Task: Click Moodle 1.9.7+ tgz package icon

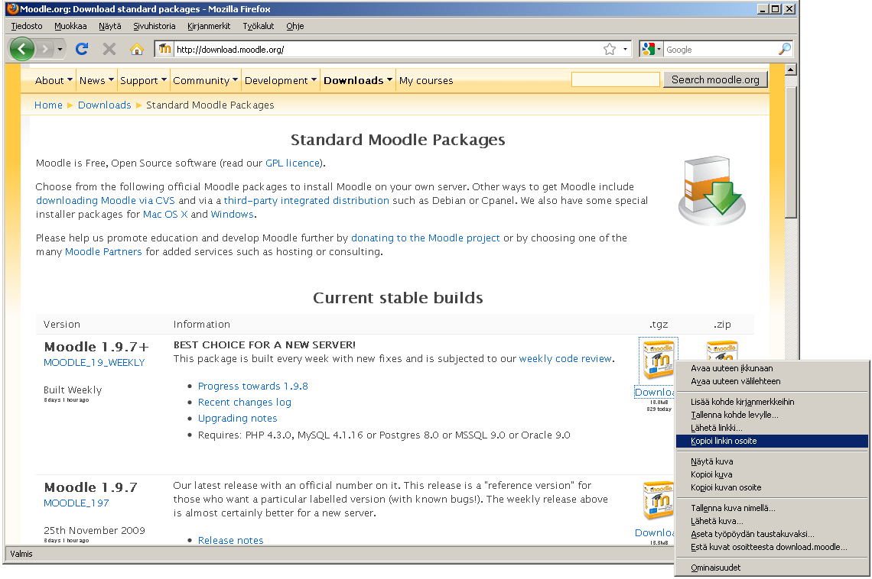Action: click(658, 361)
